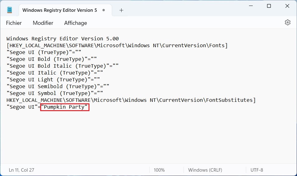Click the "Segoe UI Italic (TrueType)" line
The image size is (297, 176).
point(55,73)
